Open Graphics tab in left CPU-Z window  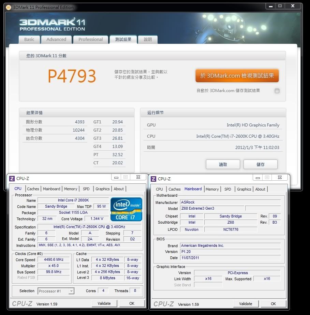pos(103,189)
